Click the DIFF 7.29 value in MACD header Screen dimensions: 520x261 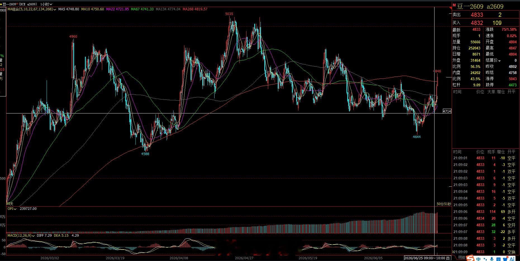(x=44, y=236)
